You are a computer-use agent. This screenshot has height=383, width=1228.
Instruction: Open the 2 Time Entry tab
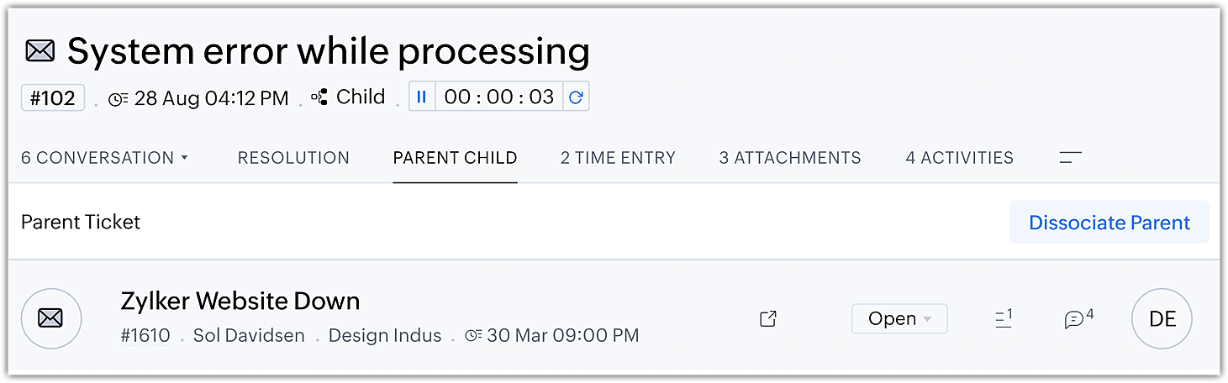tap(618, 158)
